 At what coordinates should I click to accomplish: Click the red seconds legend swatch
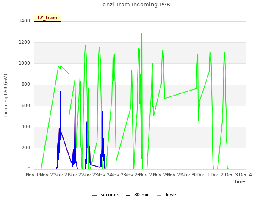point(94,195)
